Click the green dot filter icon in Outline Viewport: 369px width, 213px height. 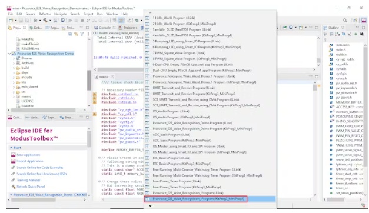click(355, 34)
